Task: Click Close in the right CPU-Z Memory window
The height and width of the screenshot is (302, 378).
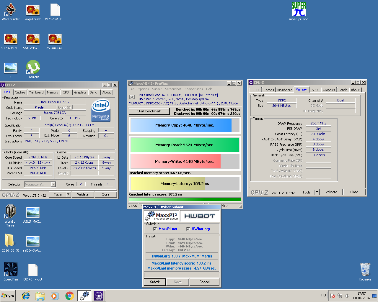Action: tap(354, 192)
